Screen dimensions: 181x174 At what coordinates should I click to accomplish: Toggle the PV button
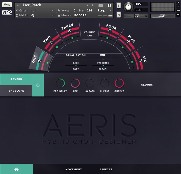178,15
